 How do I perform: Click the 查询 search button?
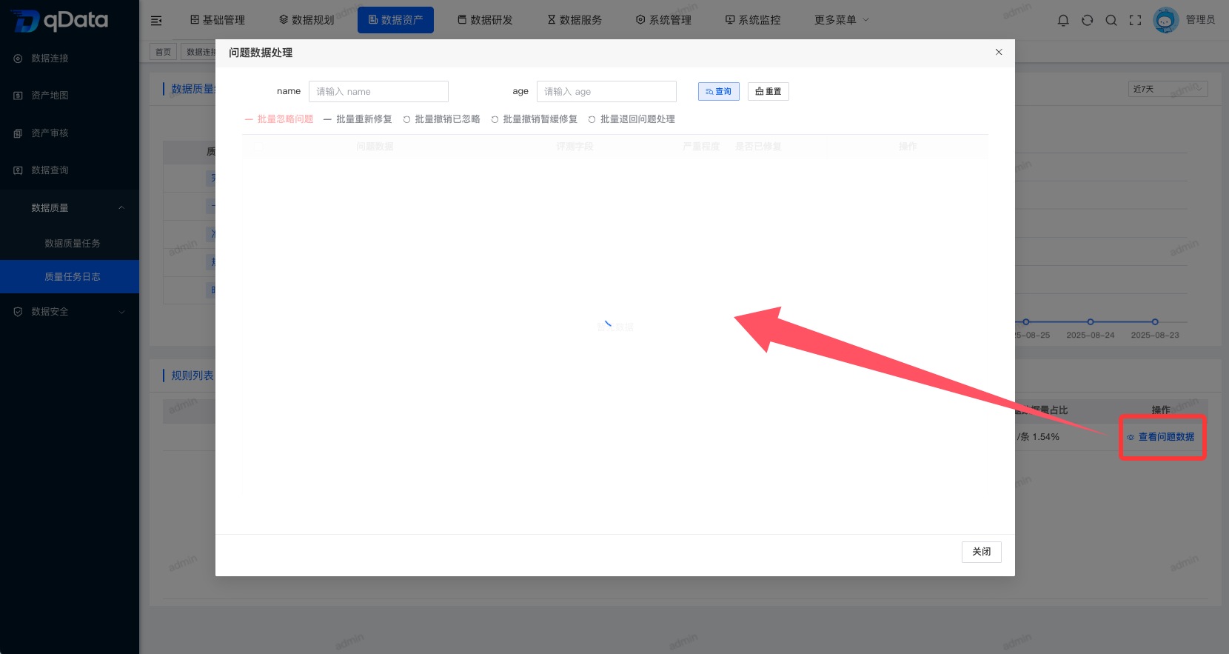click(x=718, y=91)
